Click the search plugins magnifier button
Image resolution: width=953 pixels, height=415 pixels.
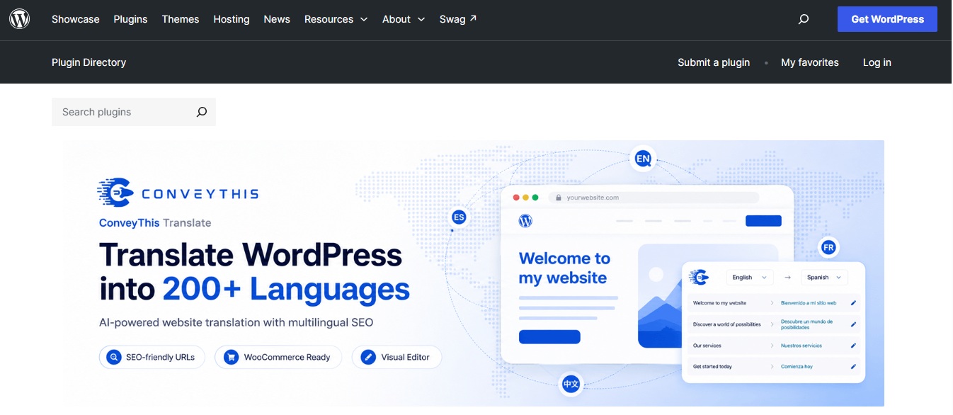point(202,112)
